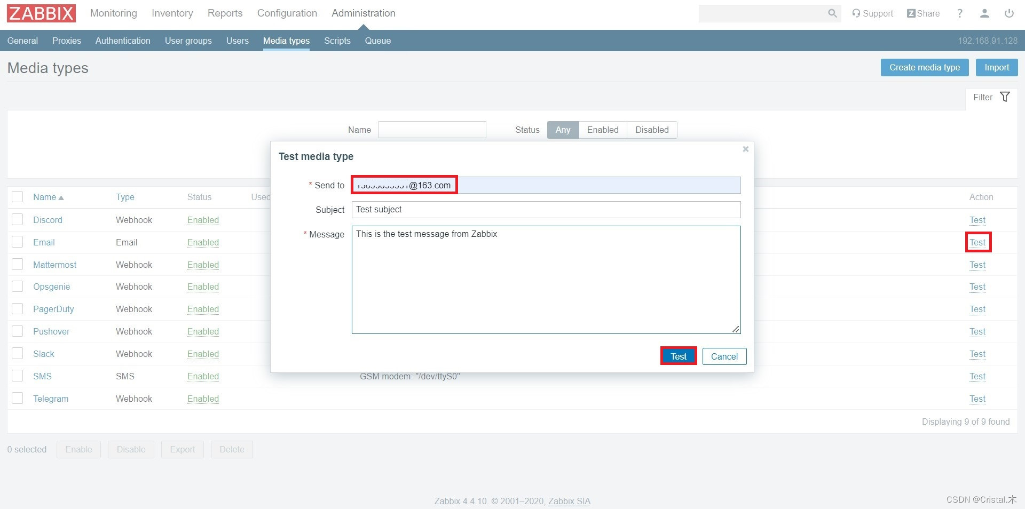Tick the Discord row checkbox

[17, 219]
